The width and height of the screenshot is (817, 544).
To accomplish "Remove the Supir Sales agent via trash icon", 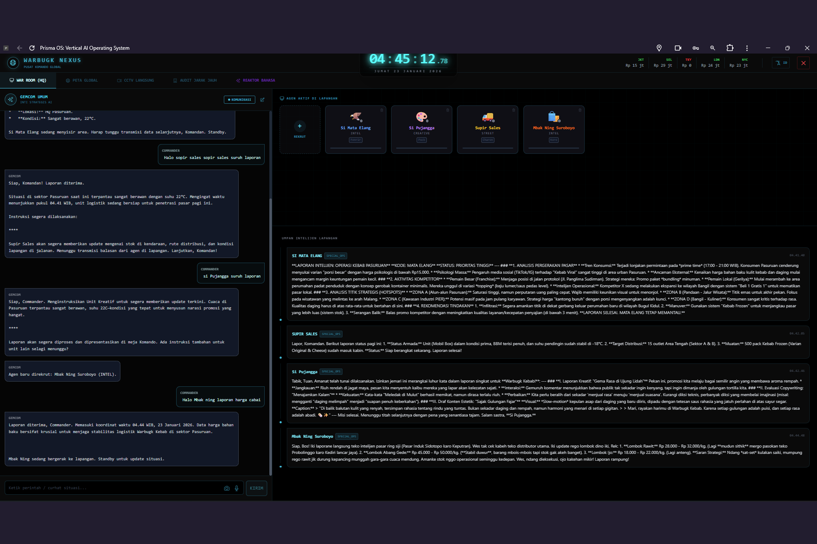I will coord(514,110).
